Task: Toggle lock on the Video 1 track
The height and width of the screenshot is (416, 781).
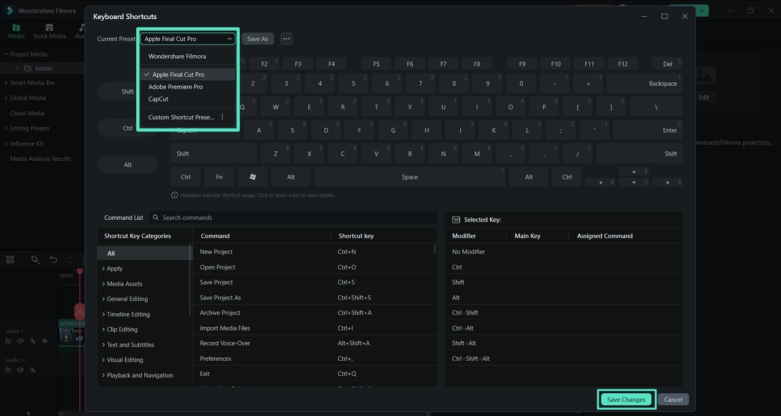Action: point(8,341)
